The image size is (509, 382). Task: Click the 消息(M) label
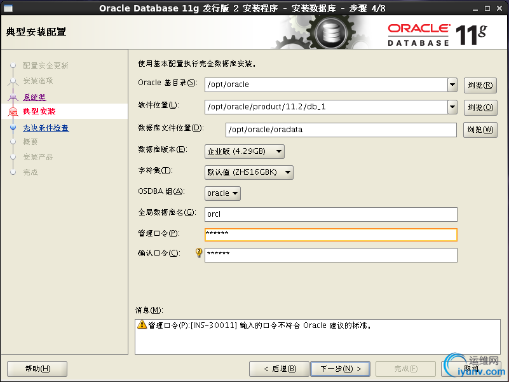point(149,310)
